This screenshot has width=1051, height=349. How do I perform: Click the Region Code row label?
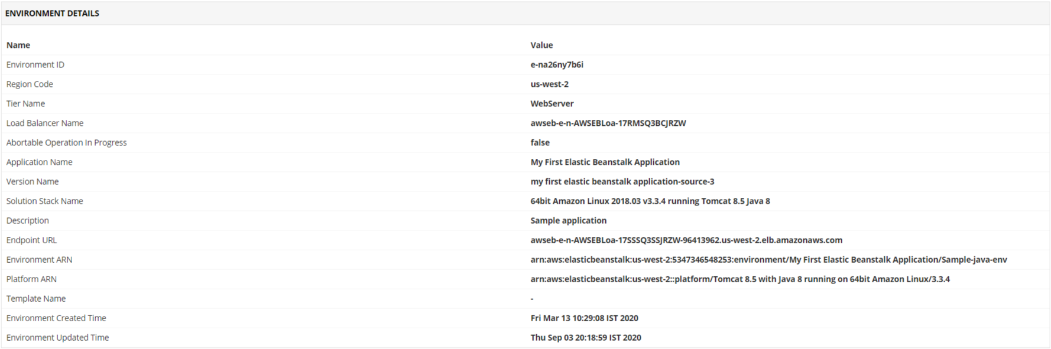click(30, 84)
